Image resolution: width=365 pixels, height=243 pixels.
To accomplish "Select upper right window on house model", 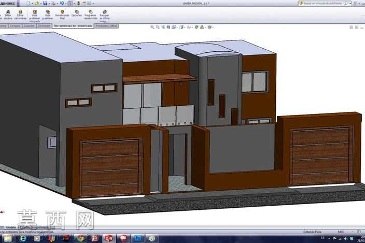I will click(255, 82).
